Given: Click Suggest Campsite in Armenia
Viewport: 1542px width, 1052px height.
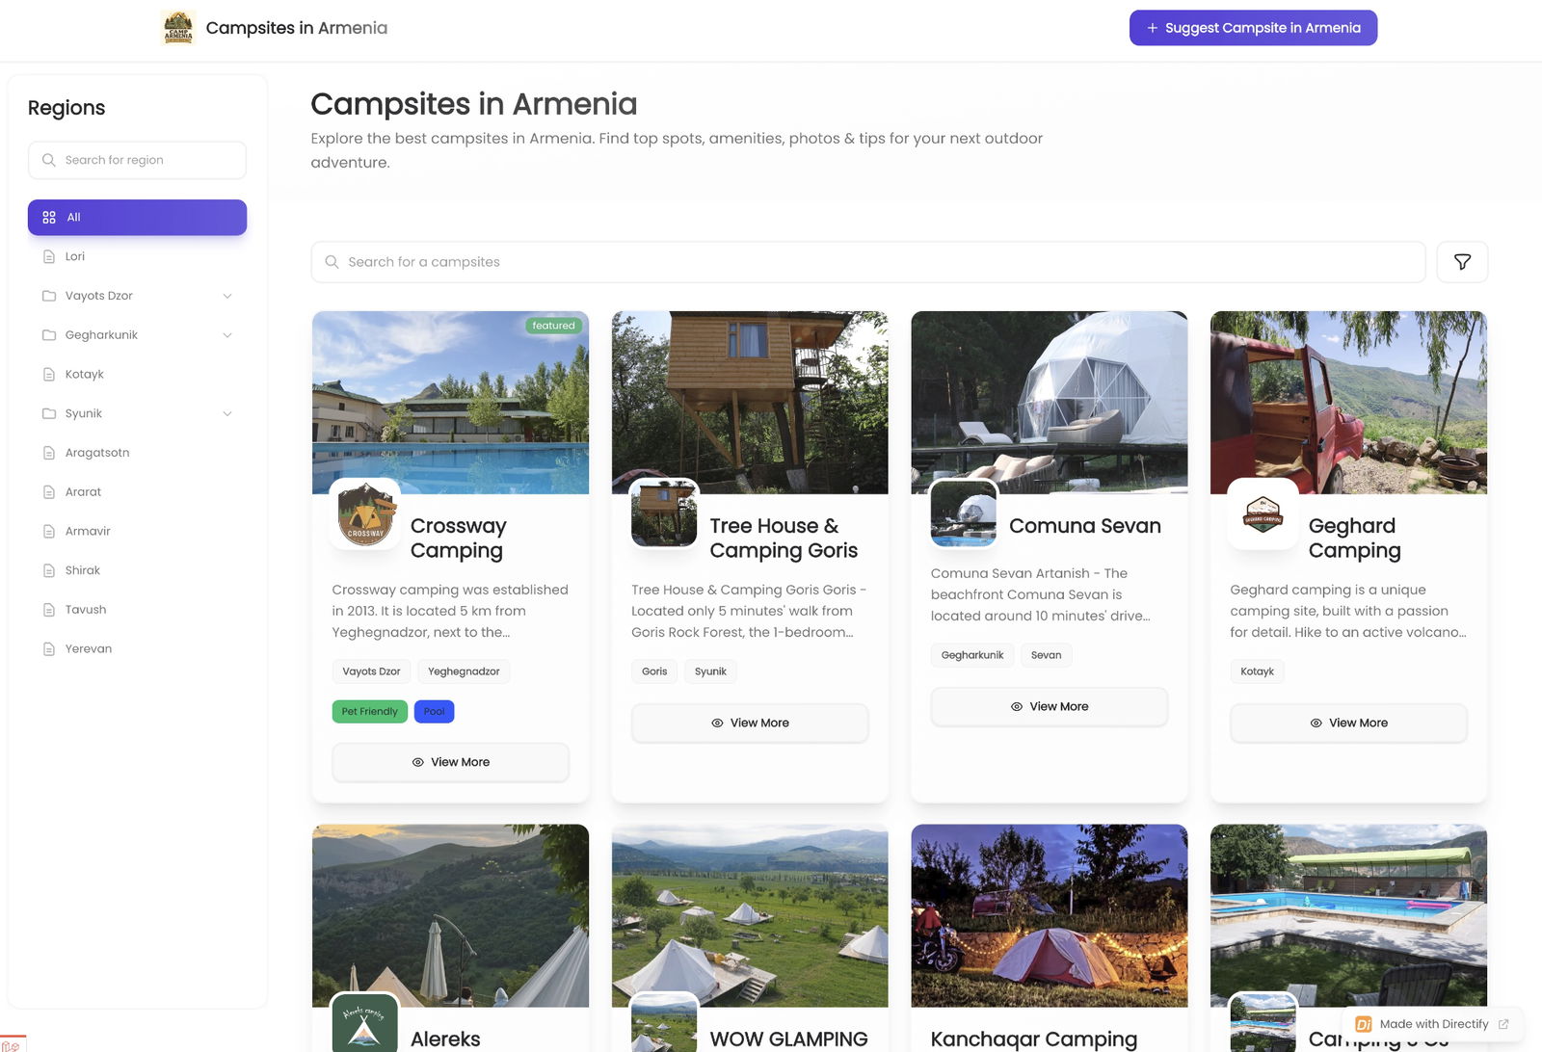Looking at the screenshot, I should pos(1253,27).
